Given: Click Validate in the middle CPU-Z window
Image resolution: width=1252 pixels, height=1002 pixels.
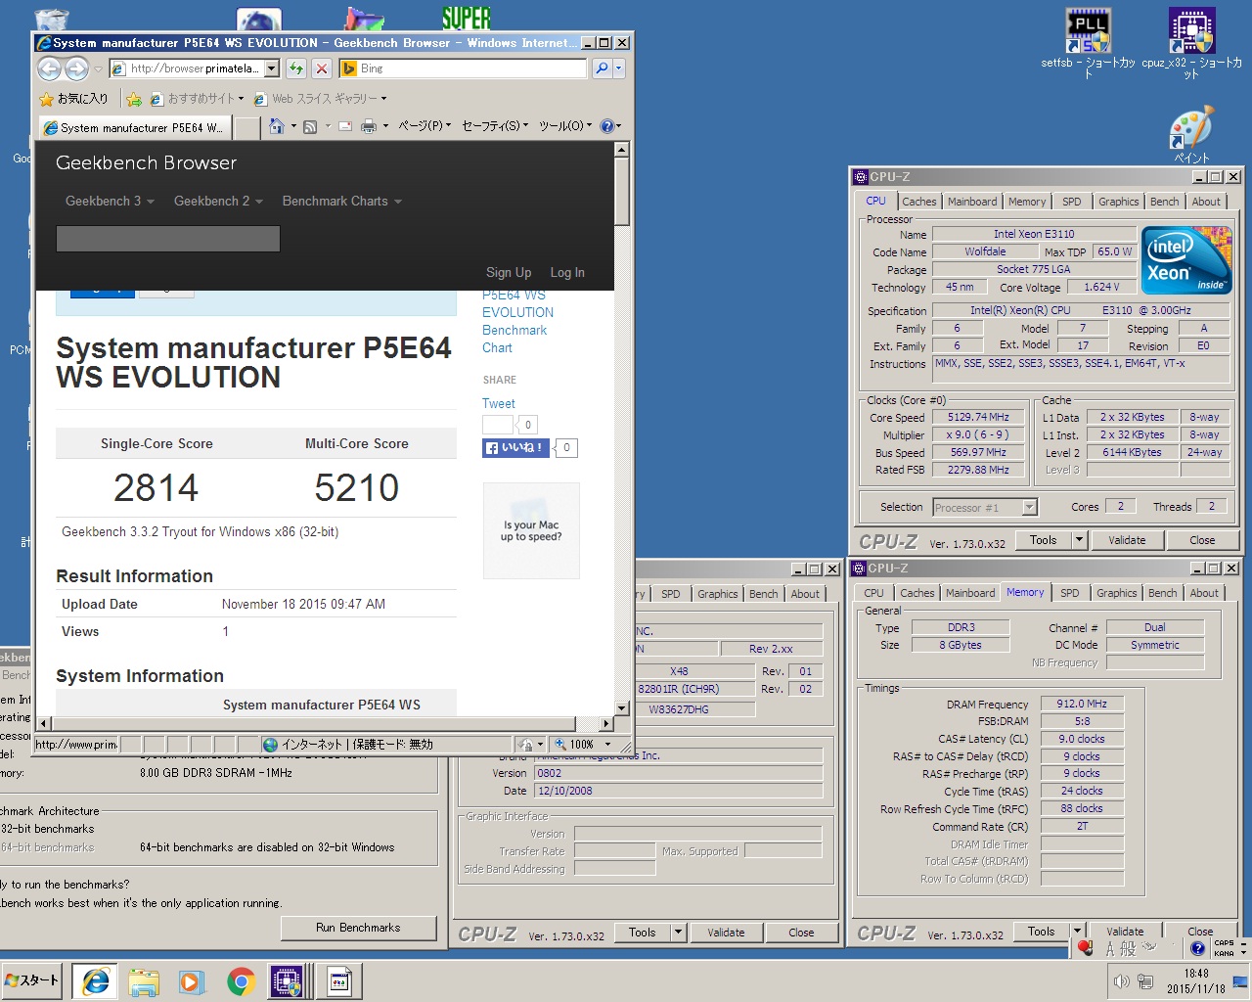Looking at the screenshot, I should [726, 933].
